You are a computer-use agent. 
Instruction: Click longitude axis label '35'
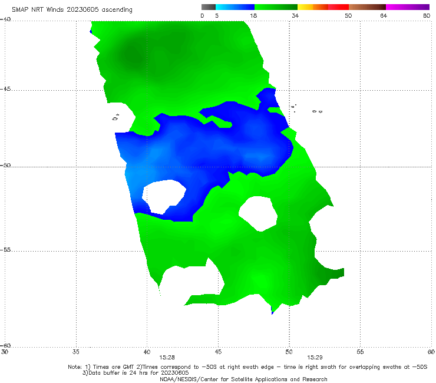75,352
